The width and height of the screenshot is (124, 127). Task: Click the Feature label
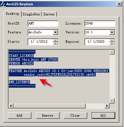(x=15, y=32)
